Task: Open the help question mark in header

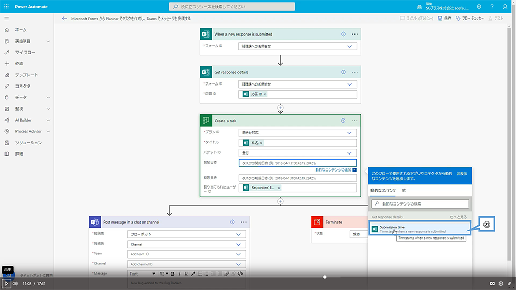Action: click(x=492, y=7)
